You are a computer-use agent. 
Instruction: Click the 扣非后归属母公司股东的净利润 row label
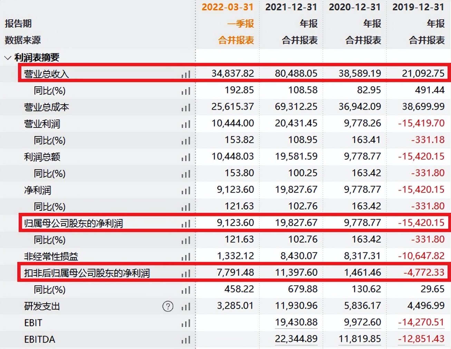click(87, 273)
